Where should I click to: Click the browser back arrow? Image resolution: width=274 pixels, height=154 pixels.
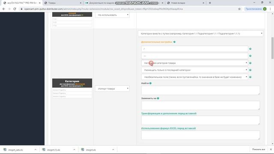coord(4,9)
